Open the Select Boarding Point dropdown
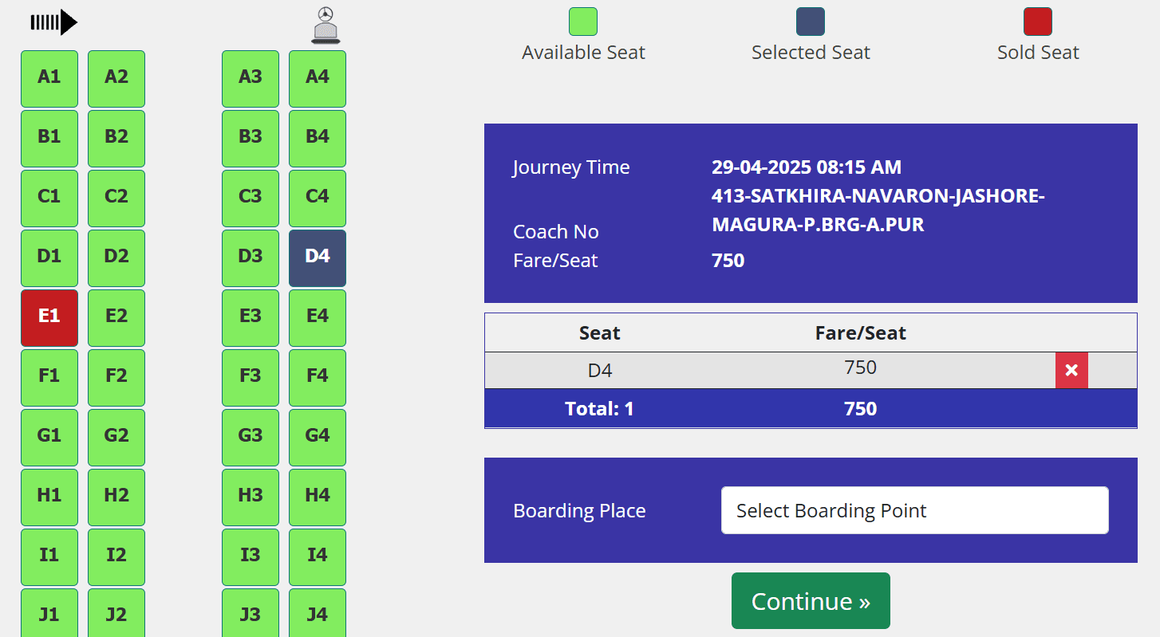This screenshot has width=1160, height=637. coord(914,510)
